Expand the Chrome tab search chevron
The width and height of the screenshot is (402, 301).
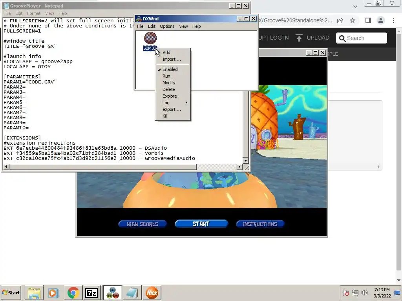point(355,6)
